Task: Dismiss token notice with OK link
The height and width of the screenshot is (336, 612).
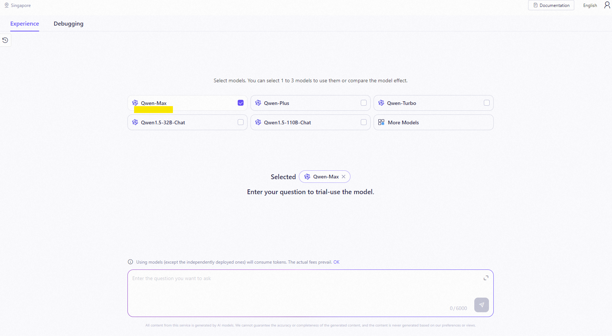Action: pyautogui.click(x=336, y=262)
